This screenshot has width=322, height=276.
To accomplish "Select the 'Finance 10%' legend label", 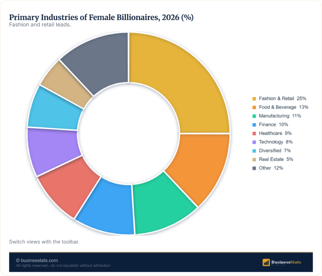I will coord(273,124).
